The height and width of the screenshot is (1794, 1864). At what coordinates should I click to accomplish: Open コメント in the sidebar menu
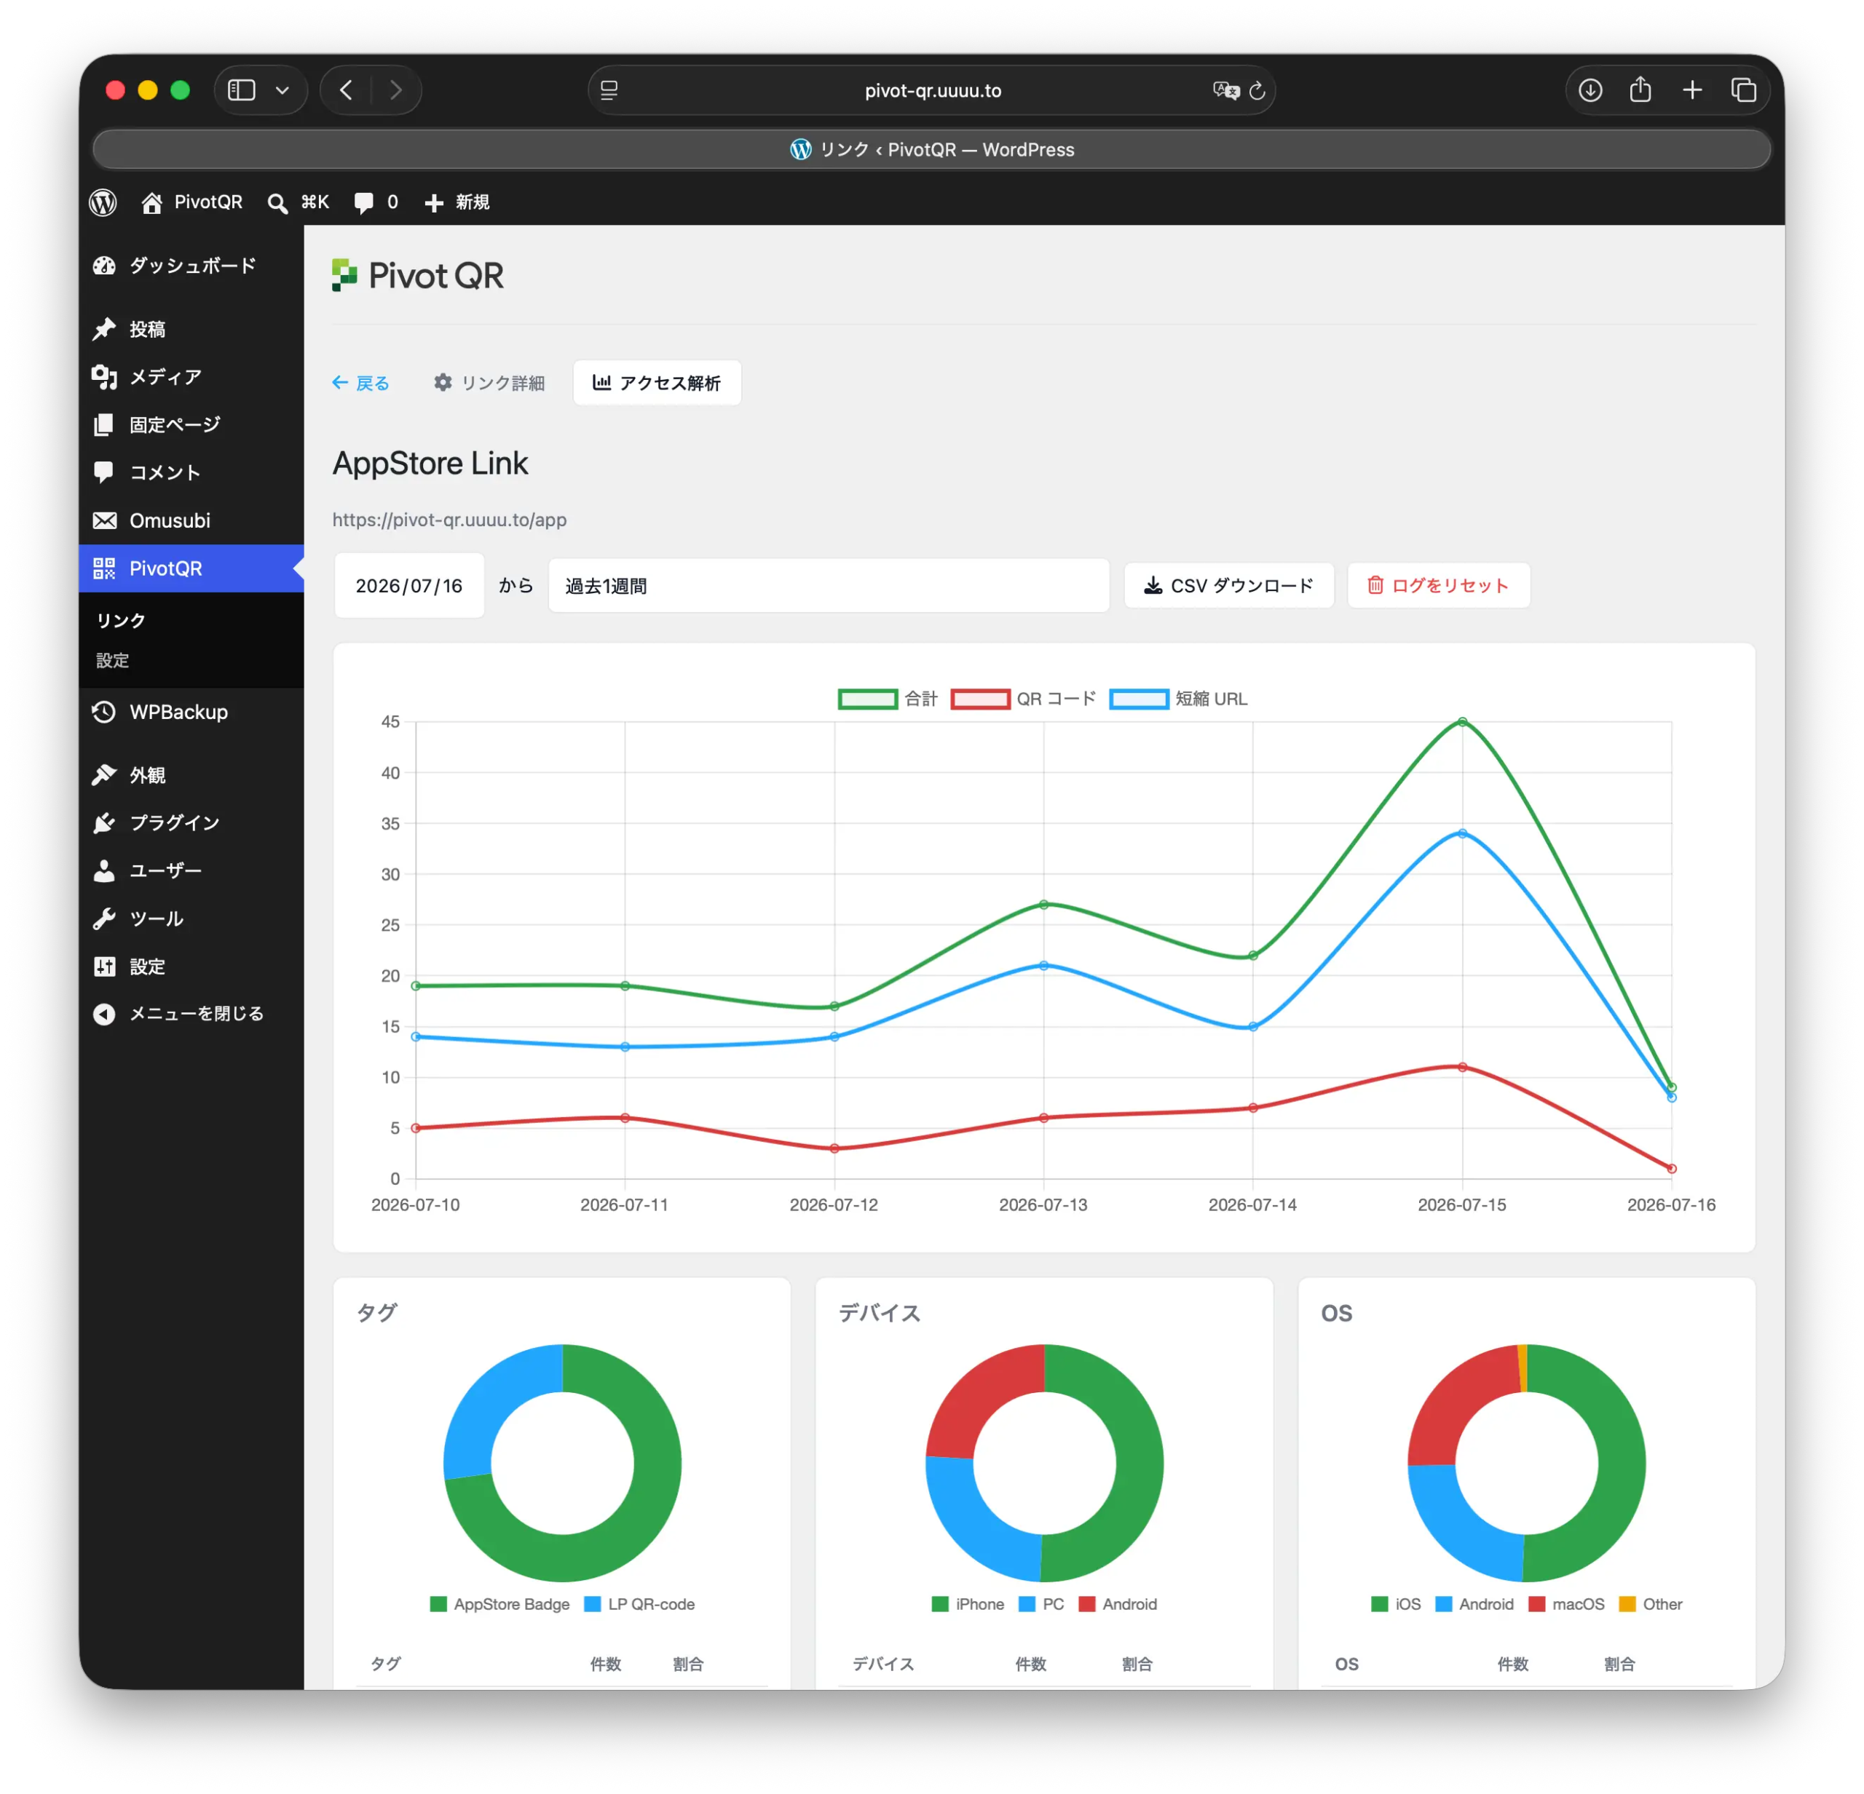click(x=191, y=472)
